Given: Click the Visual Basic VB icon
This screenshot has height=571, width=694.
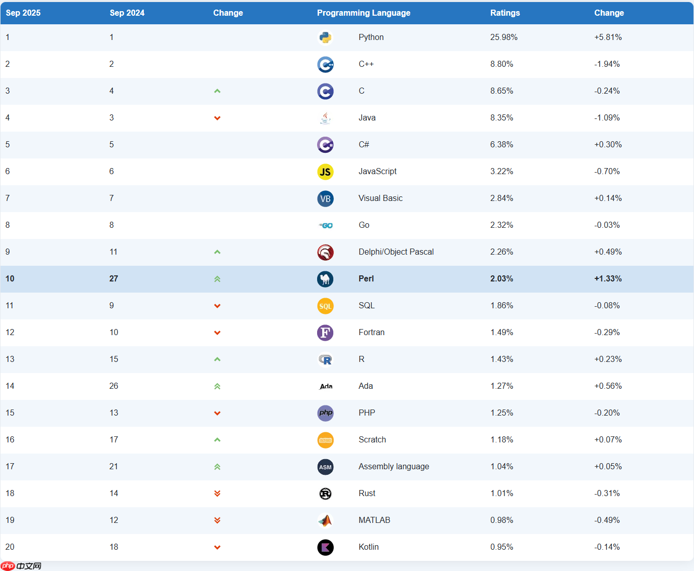Looking at the screenshot, I should [325, 198].
